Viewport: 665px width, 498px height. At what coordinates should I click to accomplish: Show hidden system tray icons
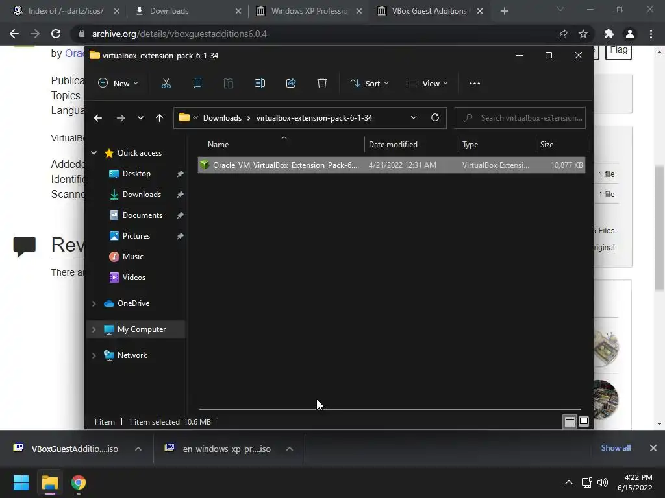[569, 482]
